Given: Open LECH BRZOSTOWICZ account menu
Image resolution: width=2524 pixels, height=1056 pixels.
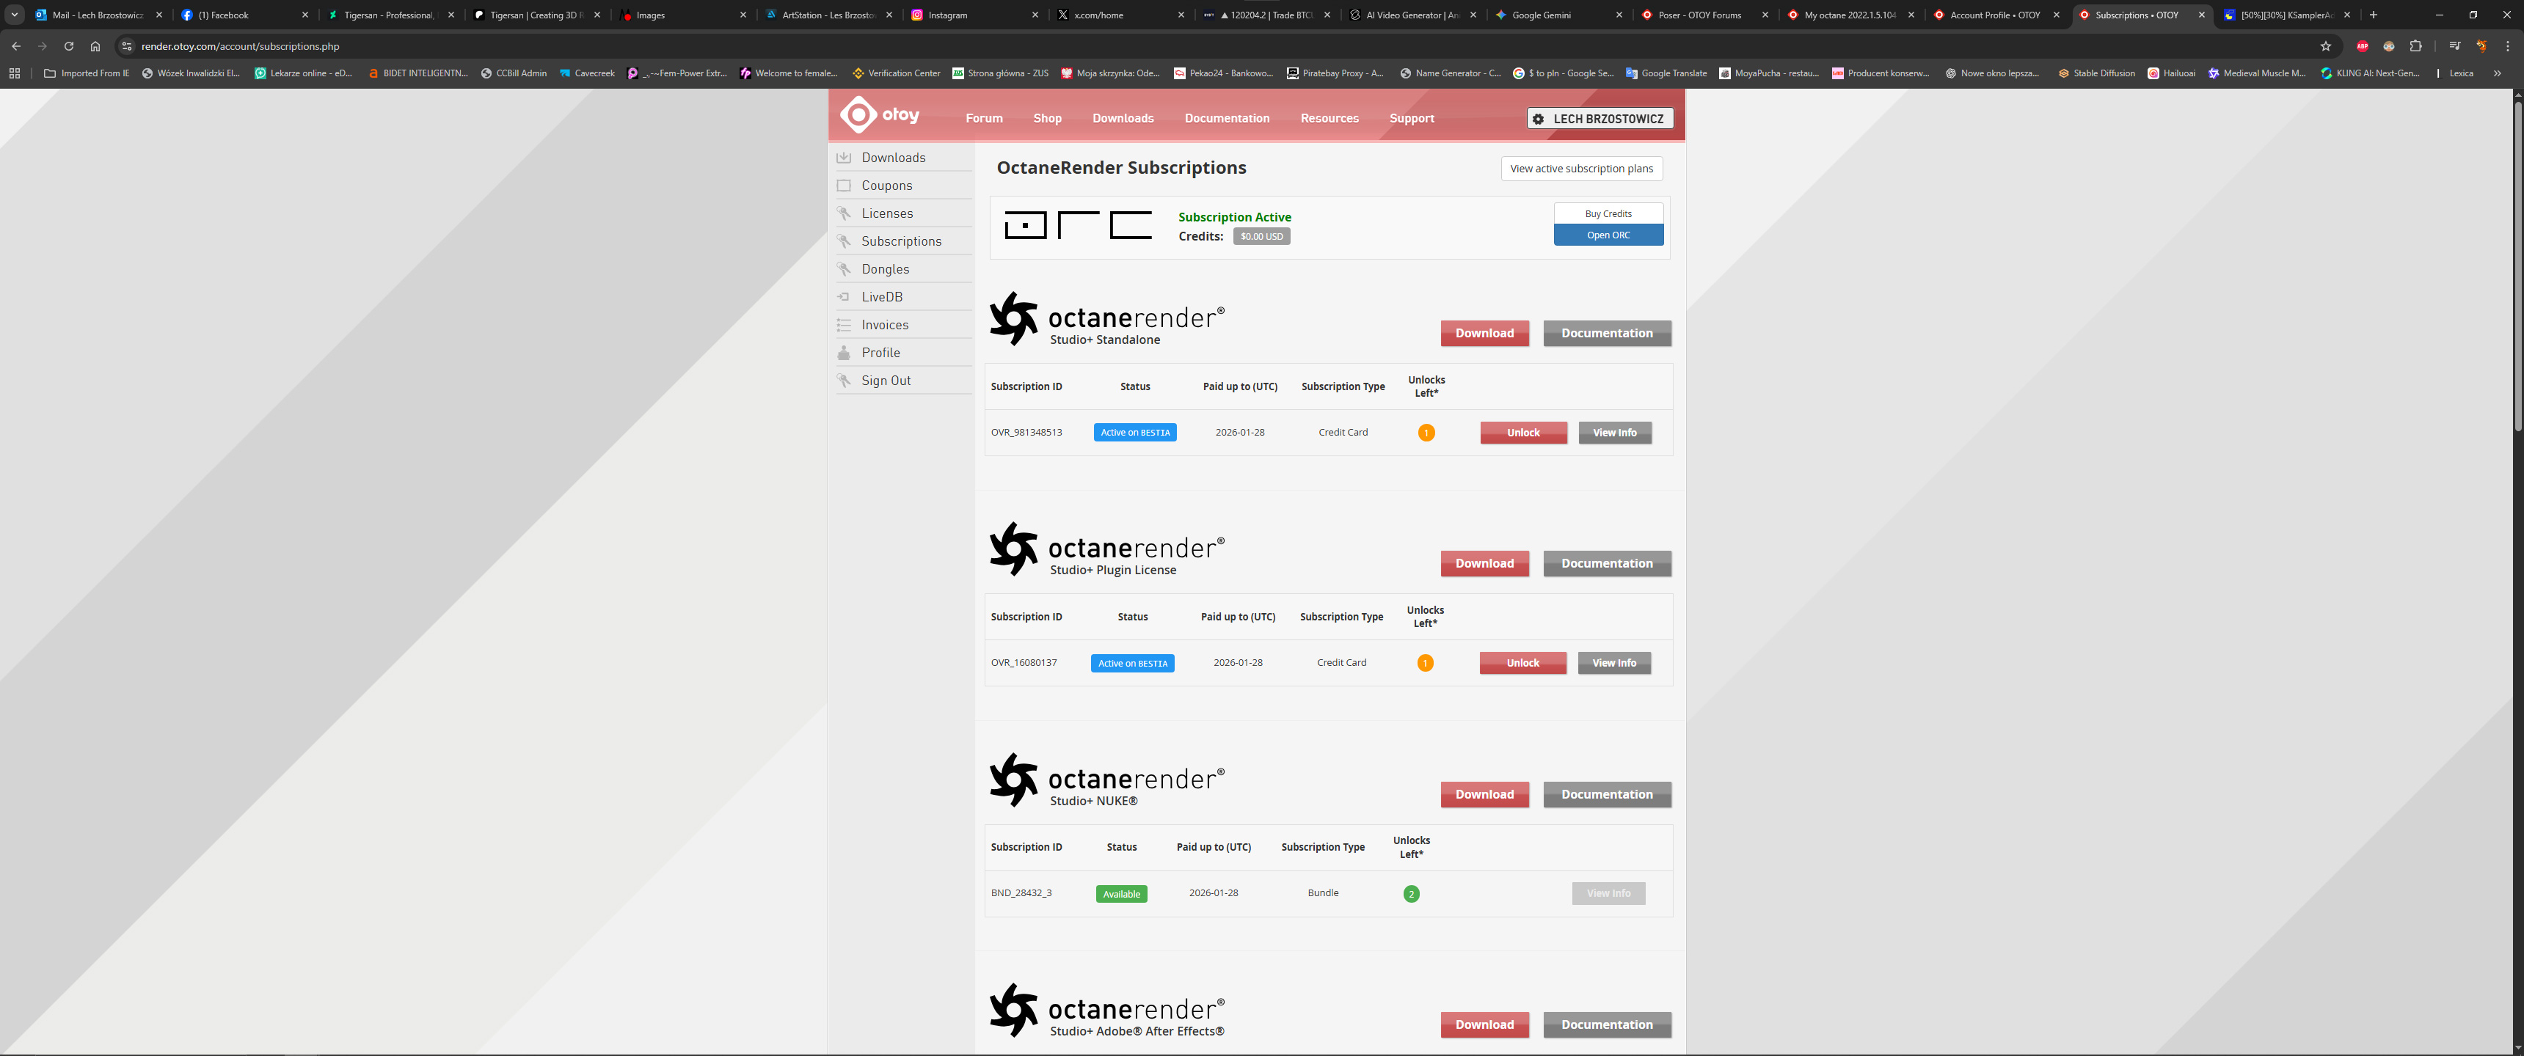Looking at the screenshot, I should [1599, 119].
